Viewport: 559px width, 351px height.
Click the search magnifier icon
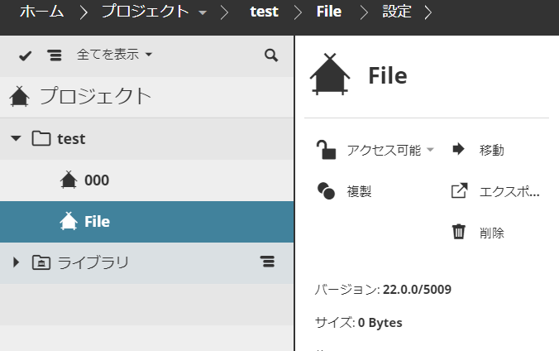coord(271,55)
